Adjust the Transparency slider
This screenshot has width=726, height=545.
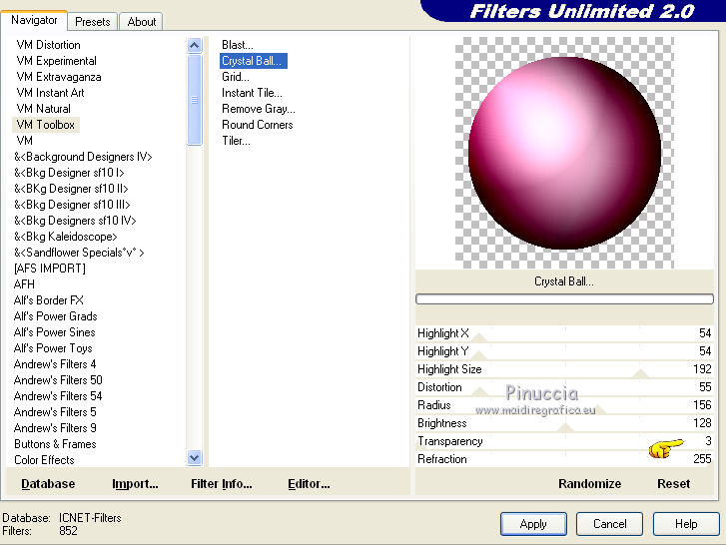coord(564,441)
